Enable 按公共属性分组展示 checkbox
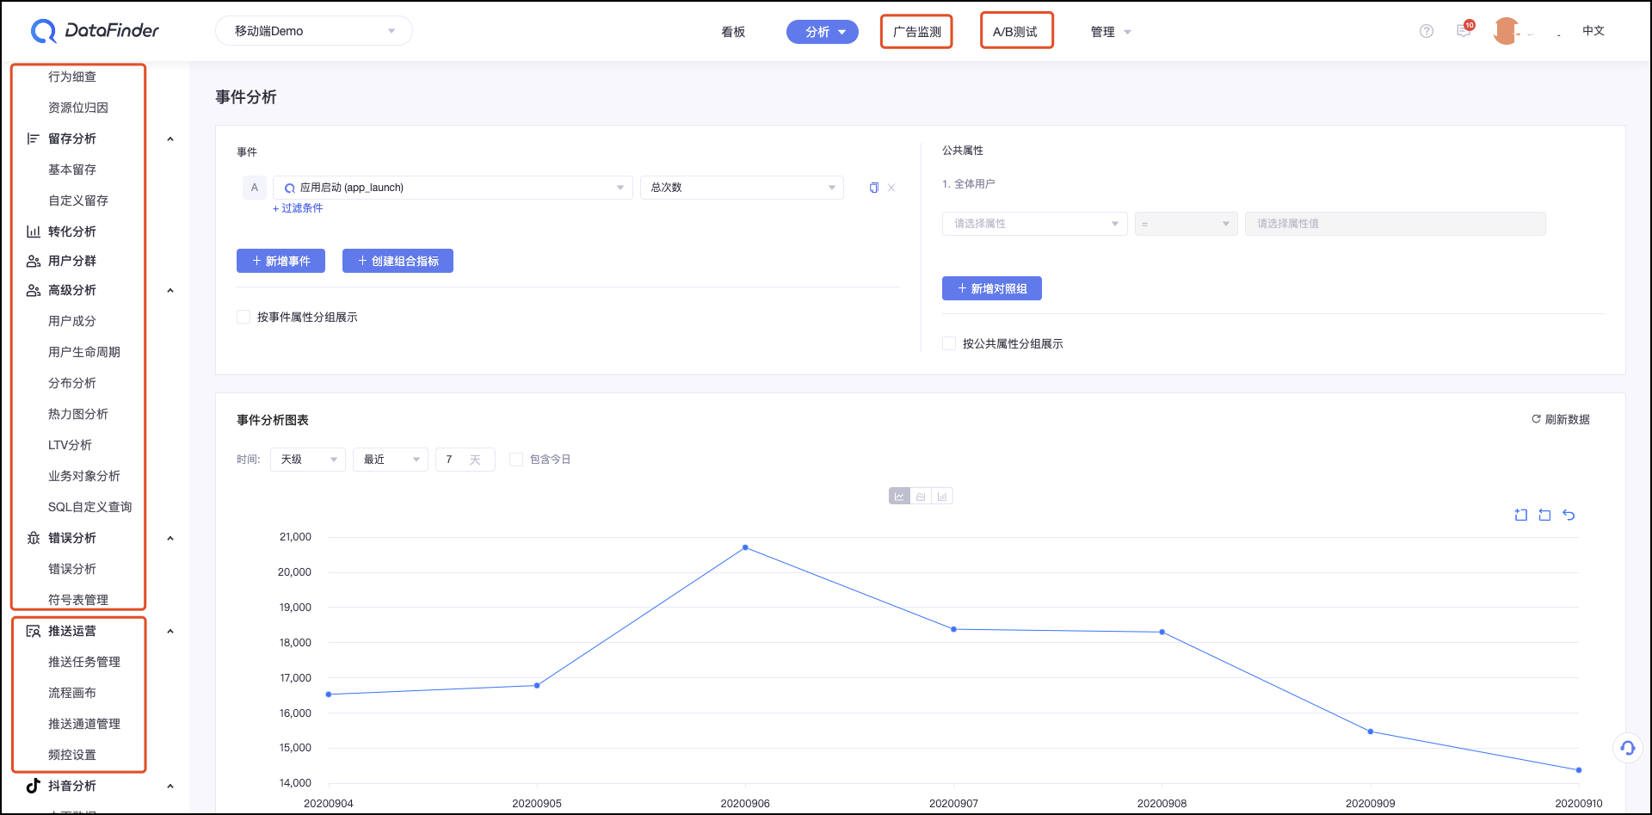This screenshot has width=1652, height=815. [949, 343]
